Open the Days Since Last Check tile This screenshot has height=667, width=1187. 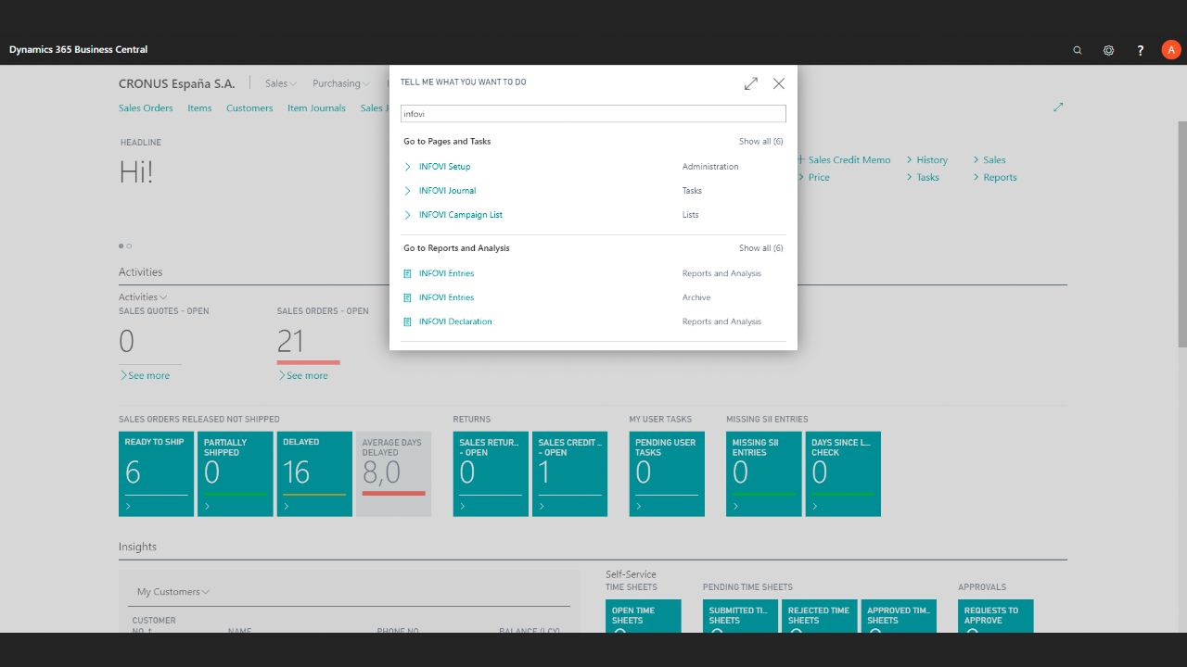(843, 474)
